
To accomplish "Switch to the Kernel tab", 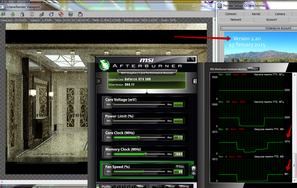I will point(256,14).
